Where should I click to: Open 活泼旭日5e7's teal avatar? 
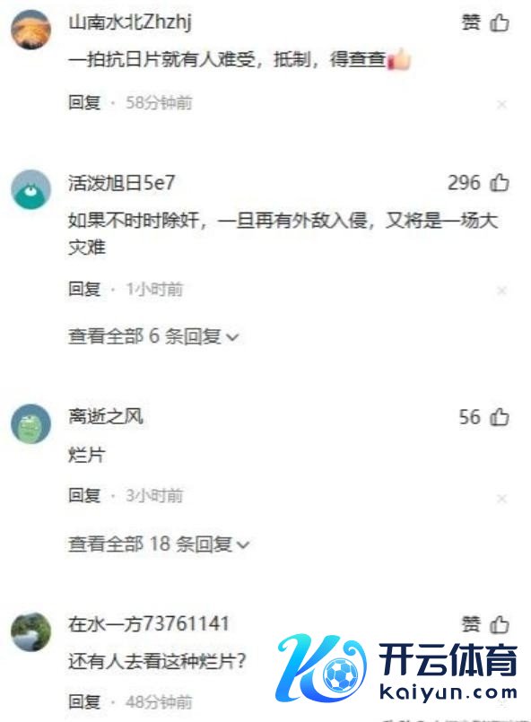[x=30, y=190]
